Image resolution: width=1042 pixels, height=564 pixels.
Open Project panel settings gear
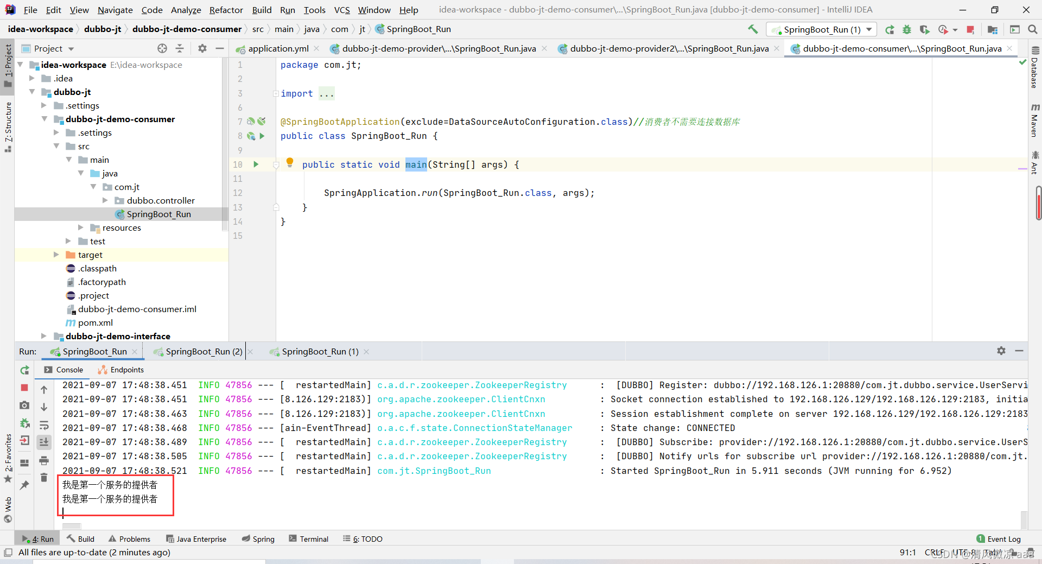click(x=202, y=48)
